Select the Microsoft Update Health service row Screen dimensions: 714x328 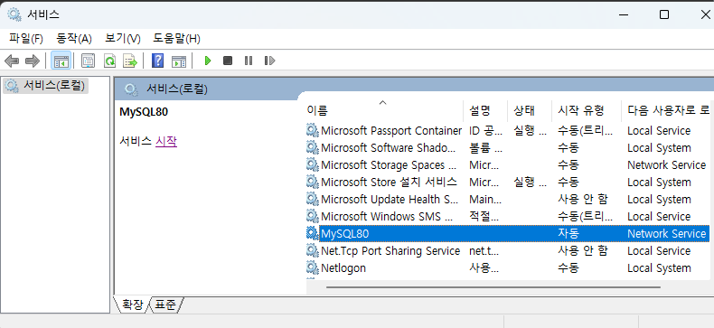pyautogui.click(x=508, y=200)
